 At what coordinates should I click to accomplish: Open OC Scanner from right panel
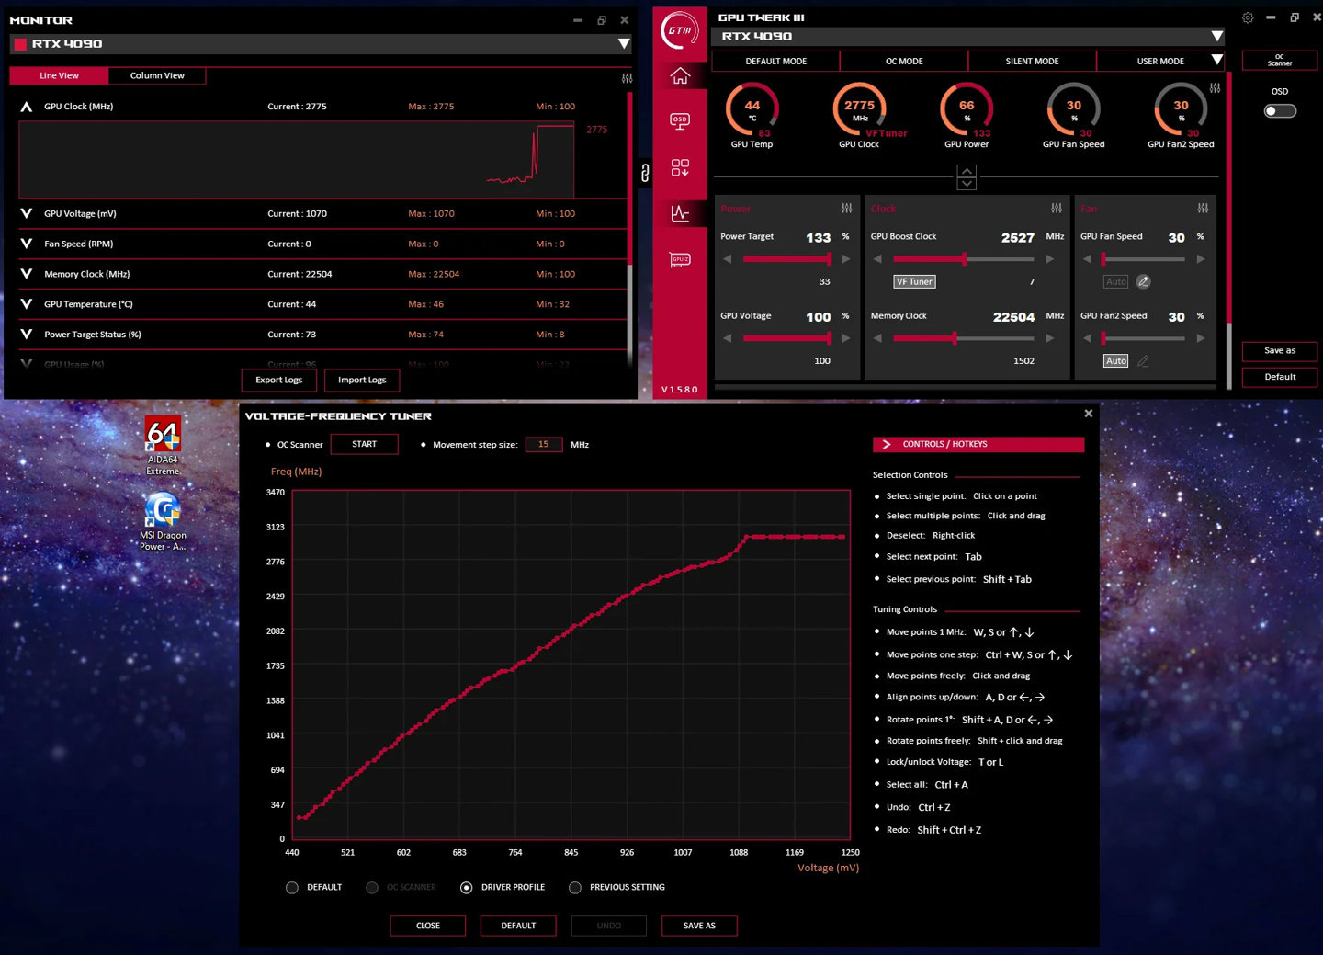(1280, 60)
